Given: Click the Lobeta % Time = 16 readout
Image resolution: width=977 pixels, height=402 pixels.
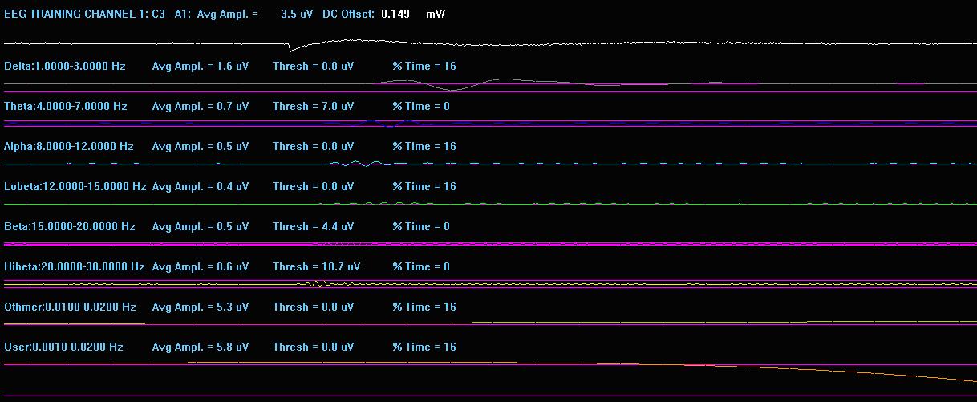Looking at the screenshot, I should click(x=424, y=187).
